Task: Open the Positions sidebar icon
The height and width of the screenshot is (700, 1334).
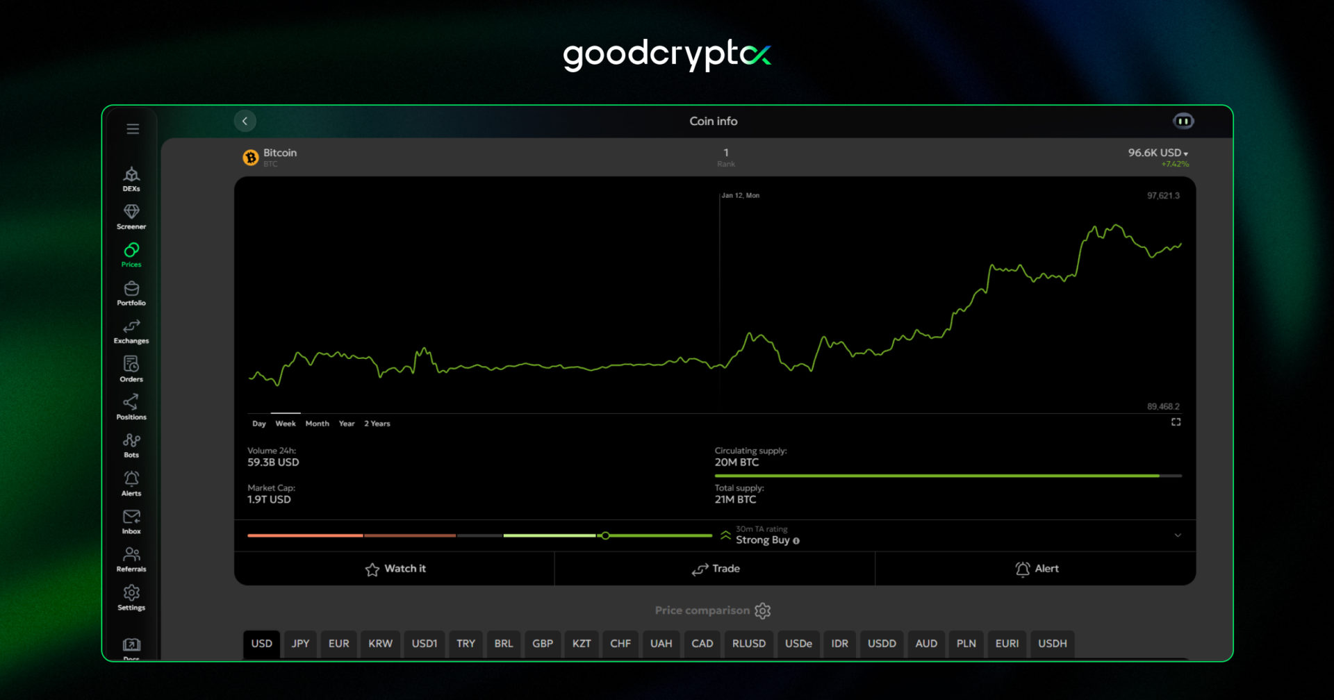Action: click(x=131, y=407)
